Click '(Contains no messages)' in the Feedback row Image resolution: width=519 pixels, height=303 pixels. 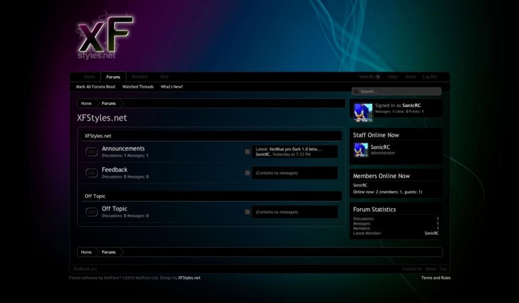(277, 173)
